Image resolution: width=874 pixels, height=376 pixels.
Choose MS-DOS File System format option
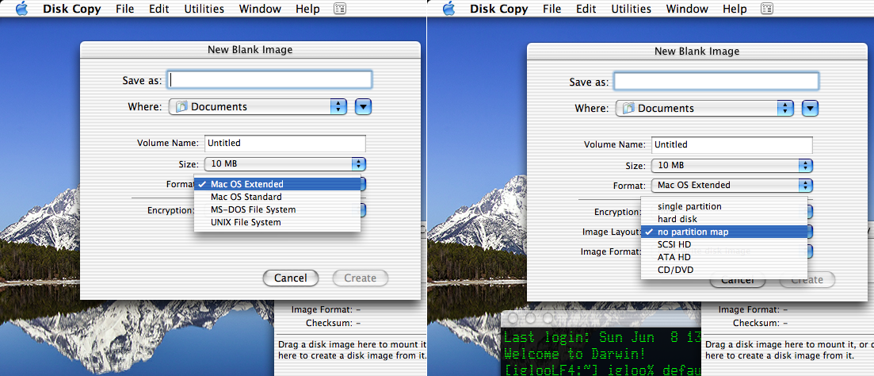(x=277, y=209)
